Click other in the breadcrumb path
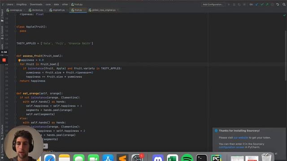The height and width of the screenshot is (161, 287). 65,4
